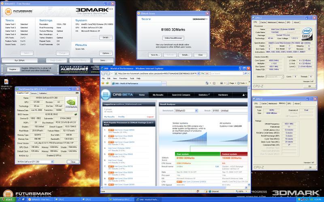Click Register button in 3DMark03 window
Screen dimensions: 324x202
click(13, 69)
